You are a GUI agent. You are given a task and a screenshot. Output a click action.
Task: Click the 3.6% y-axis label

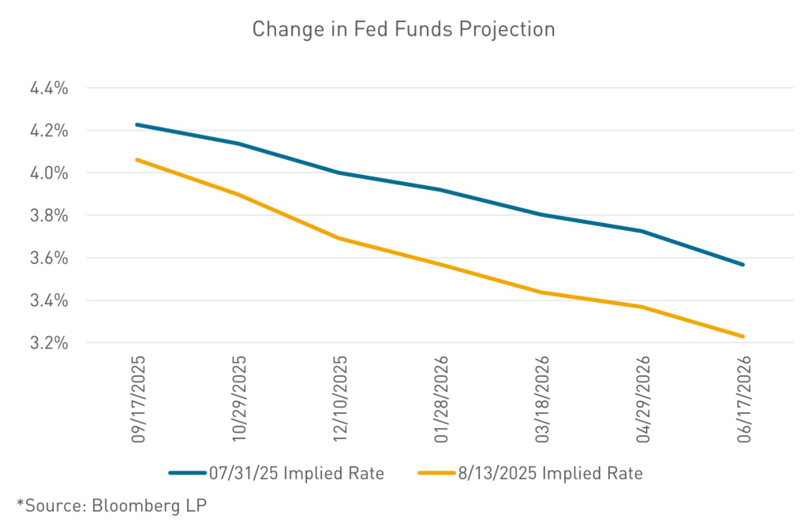[50, 259]
